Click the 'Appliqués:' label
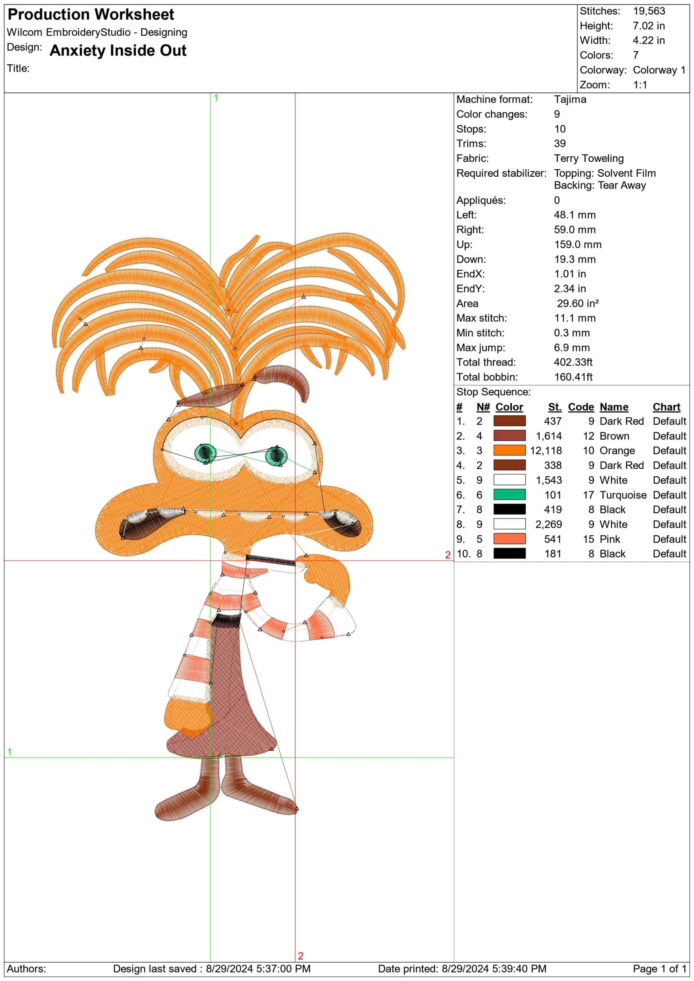 tap(481, 200)
